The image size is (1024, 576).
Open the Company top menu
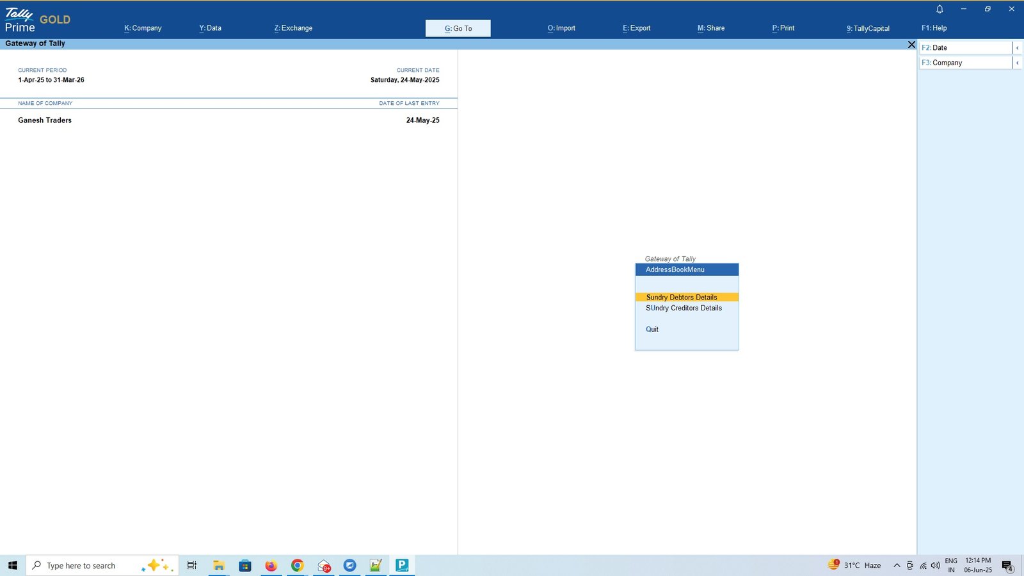tap(143, 28)
